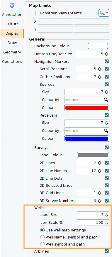Click the blue back arrow icon
112x257 pixels.
pos(12,5)
